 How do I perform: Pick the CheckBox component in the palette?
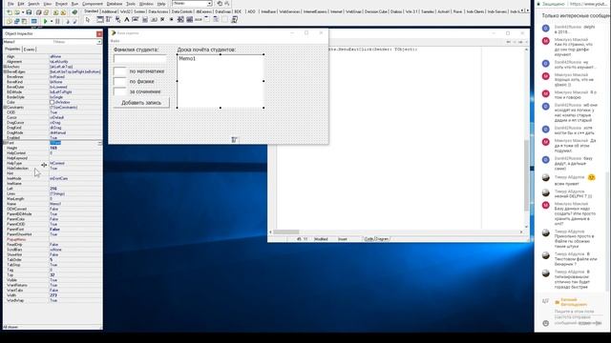tap(162, 20)
